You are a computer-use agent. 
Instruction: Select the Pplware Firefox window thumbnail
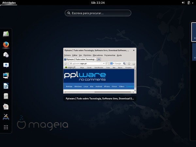point(100,71)
